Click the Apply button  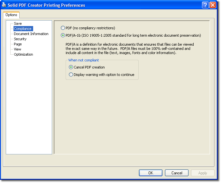coord(203,173)
